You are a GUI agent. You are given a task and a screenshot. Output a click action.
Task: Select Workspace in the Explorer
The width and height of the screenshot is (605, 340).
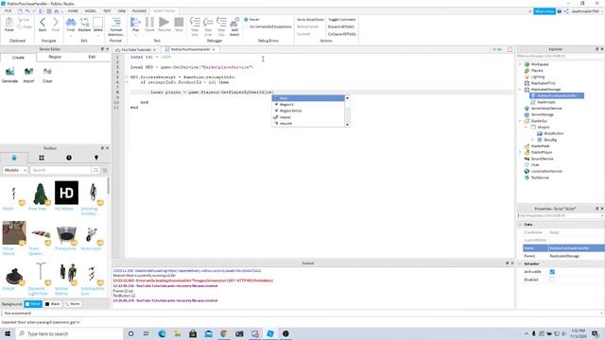pos(540,64)
